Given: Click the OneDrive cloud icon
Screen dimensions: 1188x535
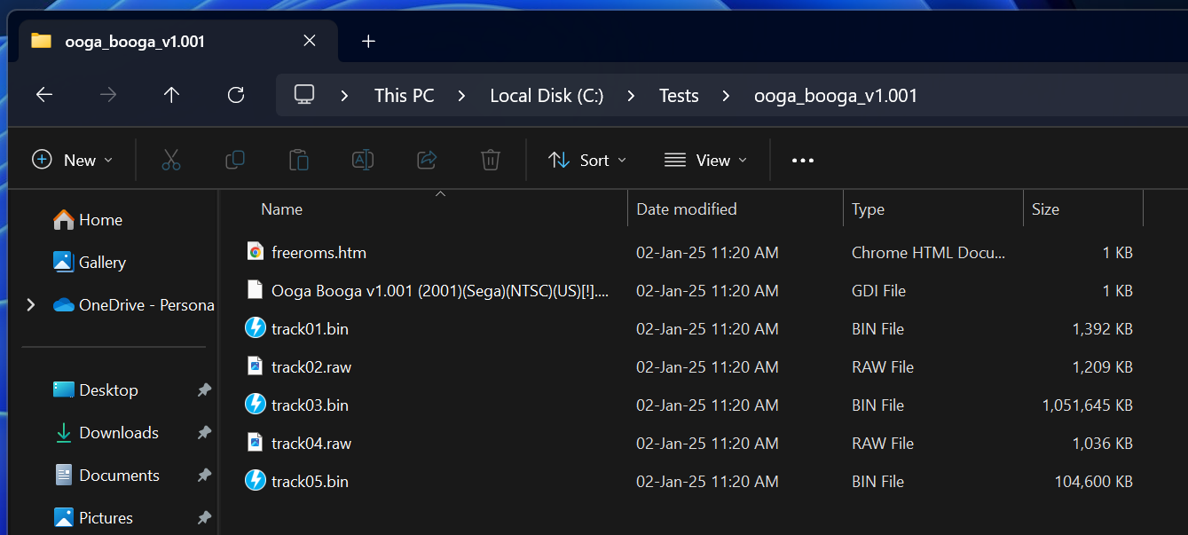Looking at the screenshot, I should (x=63, y=305).
